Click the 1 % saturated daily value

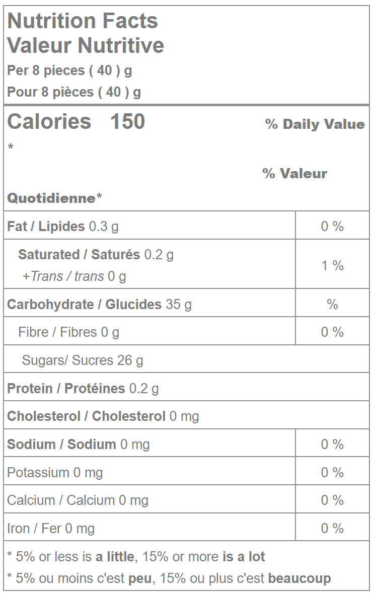coord(332,265)
